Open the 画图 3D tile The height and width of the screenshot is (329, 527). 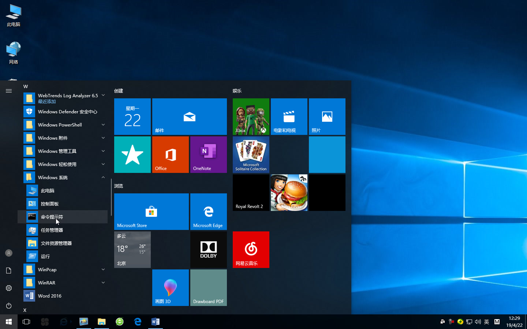[171, 288]
